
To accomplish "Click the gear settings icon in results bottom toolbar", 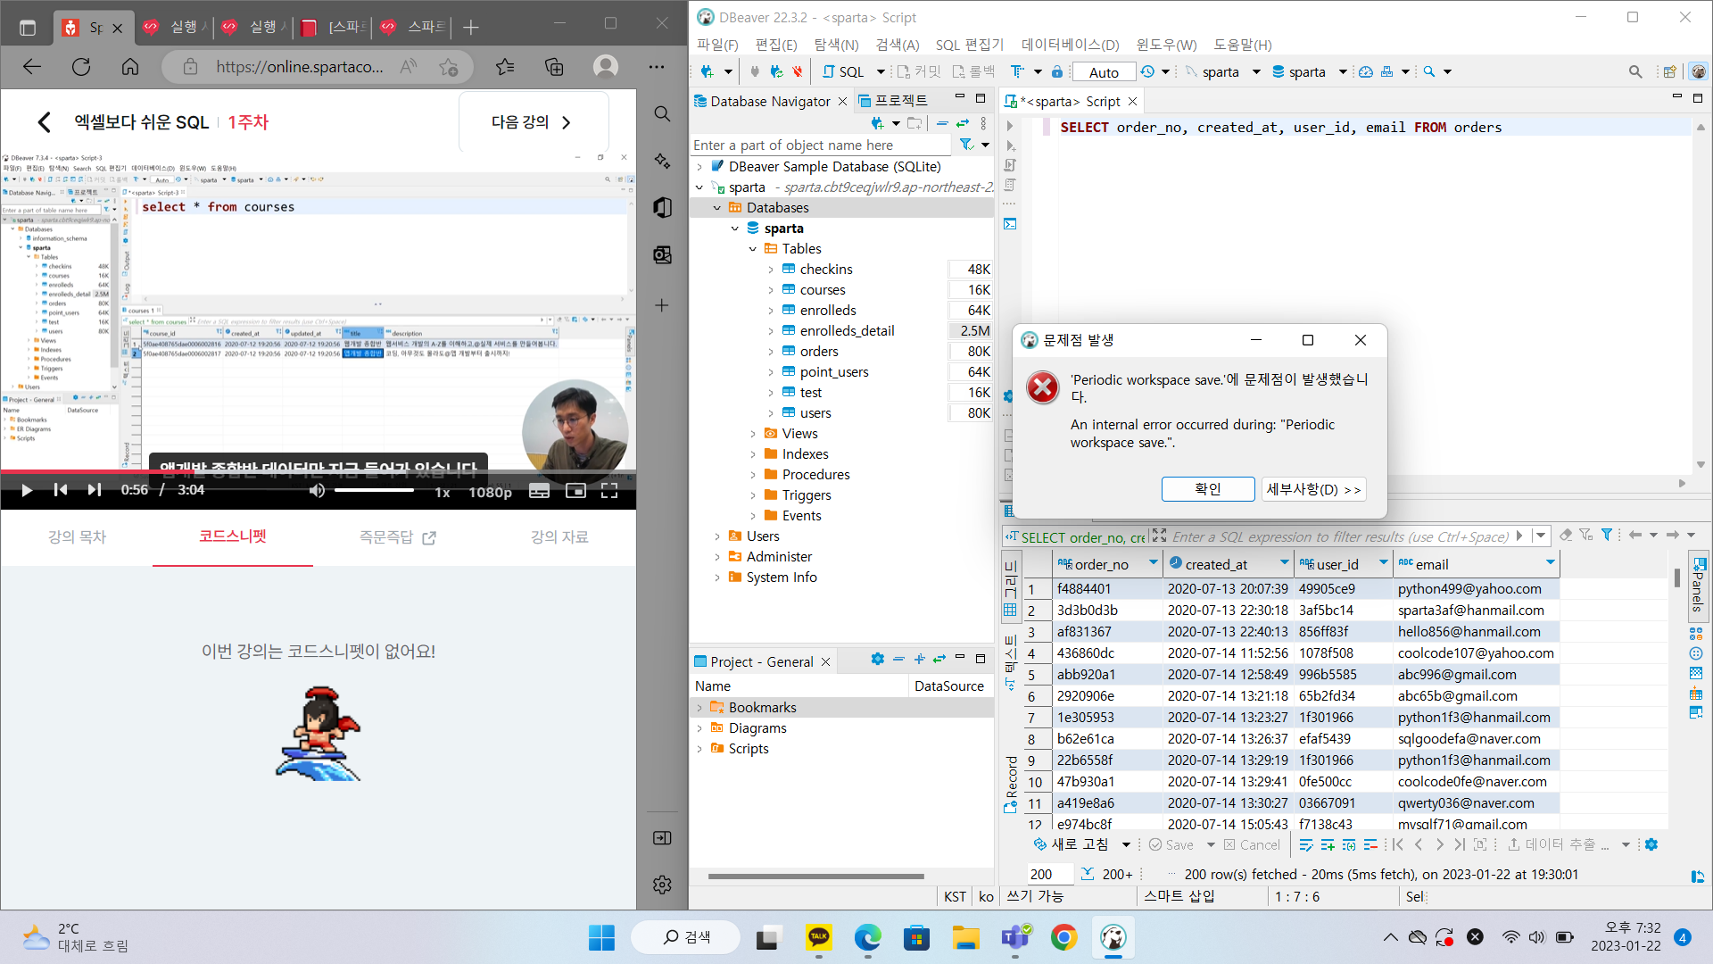I will (x=1651, y=844).
